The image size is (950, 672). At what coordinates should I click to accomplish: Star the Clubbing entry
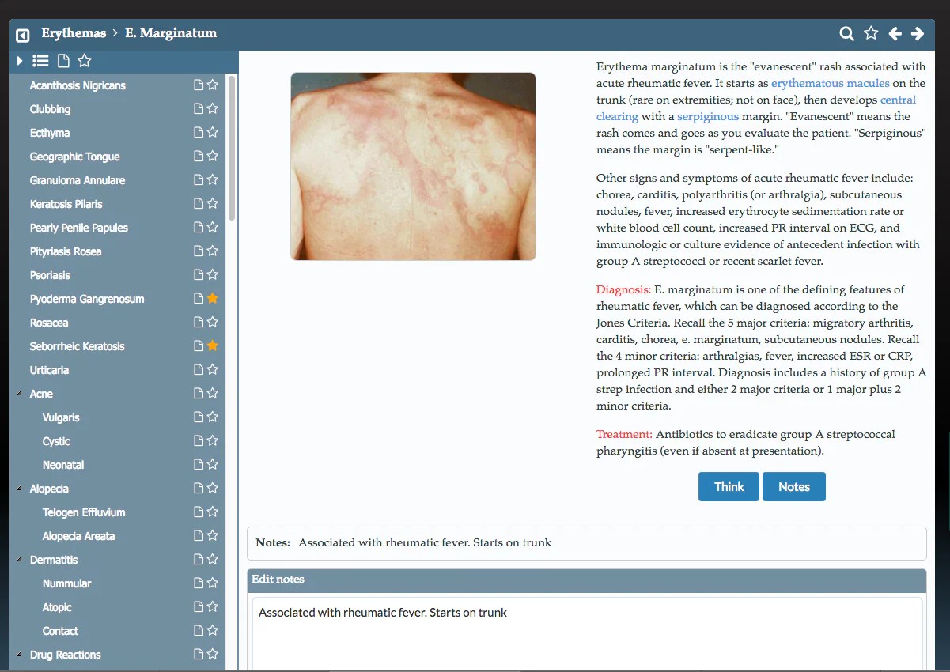coord(212,109)
